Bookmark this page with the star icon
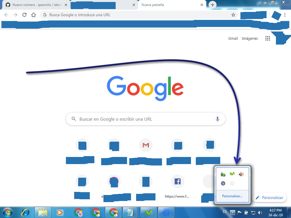This screenshot has height=218, width=291. click(x=233, y=15)
